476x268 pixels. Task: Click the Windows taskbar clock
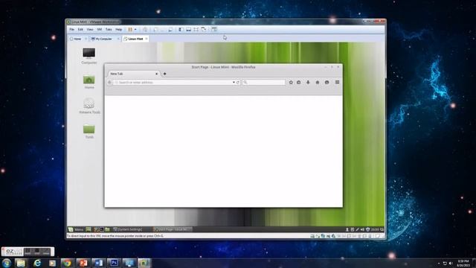[463, 263]
